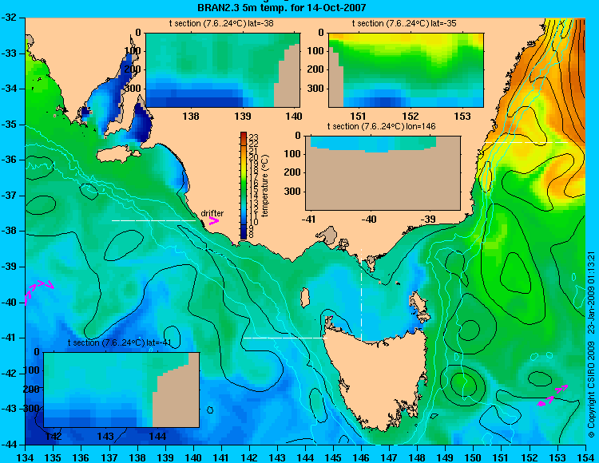599x463 pixels.
Task: Click the white dashed section line at latitude -38
Action: (x=153, y=220)
